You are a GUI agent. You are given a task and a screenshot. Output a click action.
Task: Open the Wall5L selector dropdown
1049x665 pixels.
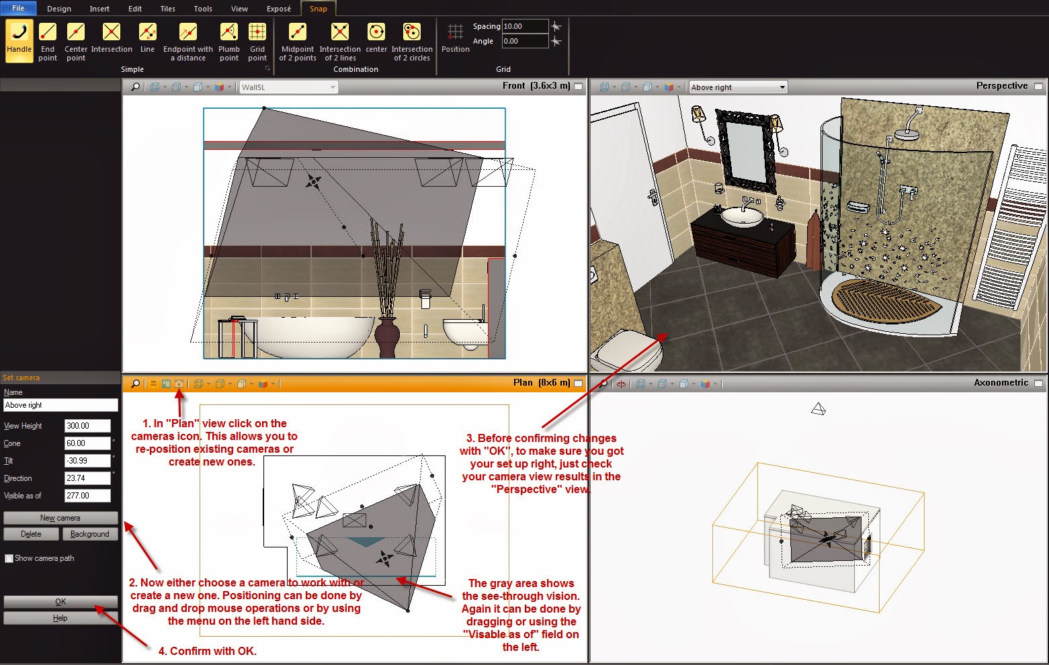(x=333, y=86)
